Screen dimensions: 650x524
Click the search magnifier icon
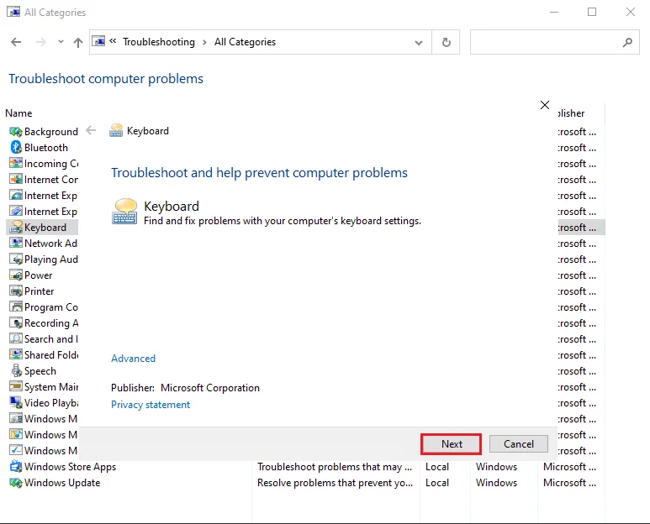point(627,42)
